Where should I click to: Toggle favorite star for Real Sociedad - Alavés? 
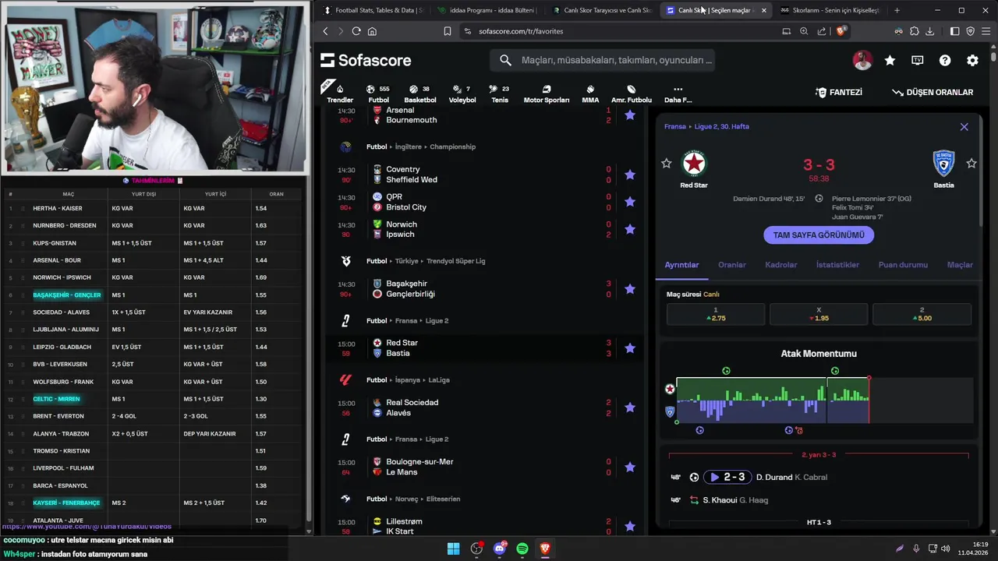630,408
